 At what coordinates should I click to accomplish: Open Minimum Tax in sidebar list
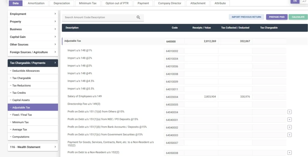coord(33,122)
